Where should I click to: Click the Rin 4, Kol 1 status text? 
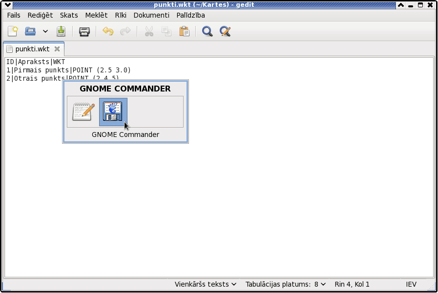[352, 284]
